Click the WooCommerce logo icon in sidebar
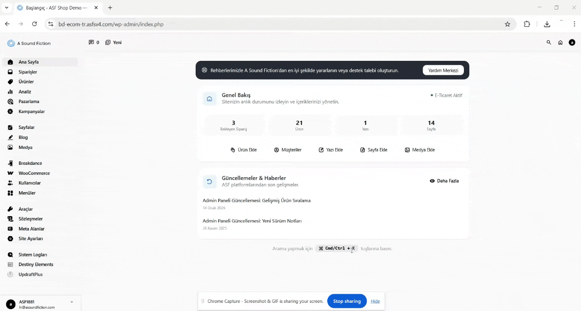The image size is (581, 311). click(10, 173)
